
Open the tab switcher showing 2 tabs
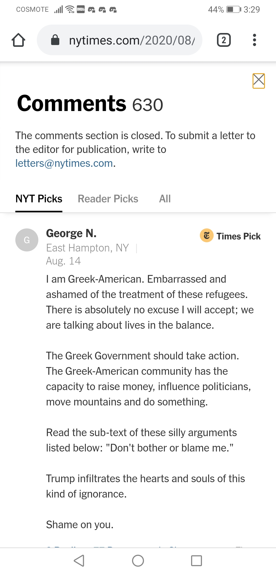224,40
